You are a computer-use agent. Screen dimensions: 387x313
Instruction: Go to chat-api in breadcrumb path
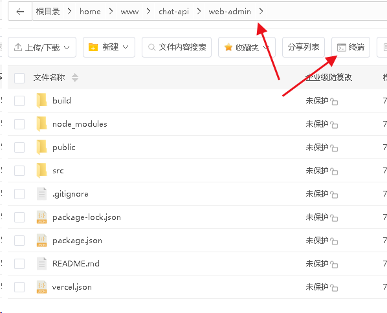click(x=173, y=12)
